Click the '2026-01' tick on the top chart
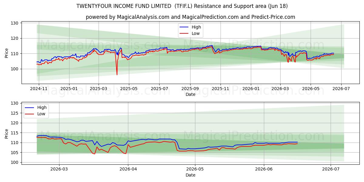Image resolution: width=364 pixels, height=182 pixels. coord(251,89)
